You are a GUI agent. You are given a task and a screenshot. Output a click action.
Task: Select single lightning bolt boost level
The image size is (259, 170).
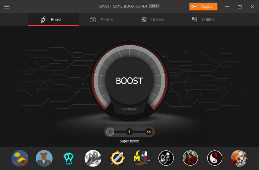(x=129, y=132)
